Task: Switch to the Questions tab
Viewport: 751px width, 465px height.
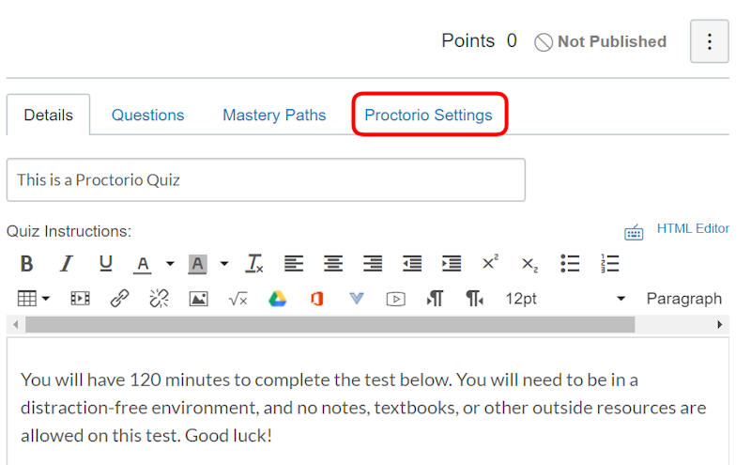Action: pyautogui.click(x=147, y=116)
